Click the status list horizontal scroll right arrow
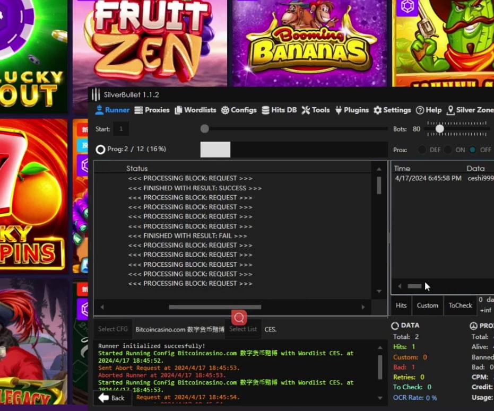The height and width of the screenshot is (411, 494). pyautogui.click(x=363, y=307)
